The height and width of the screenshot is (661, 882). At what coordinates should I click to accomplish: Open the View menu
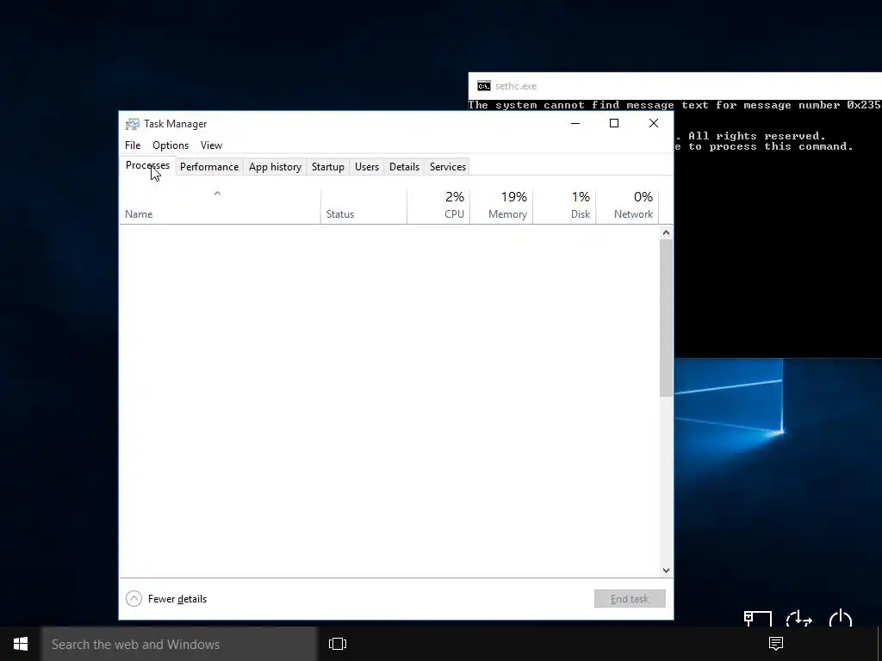pyautogui.click(x=212, y=145)
